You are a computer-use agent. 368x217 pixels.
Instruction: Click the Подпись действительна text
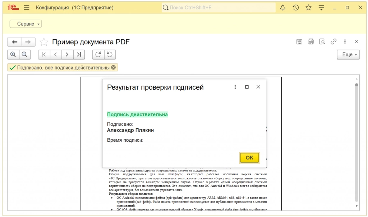pos(137,114)
